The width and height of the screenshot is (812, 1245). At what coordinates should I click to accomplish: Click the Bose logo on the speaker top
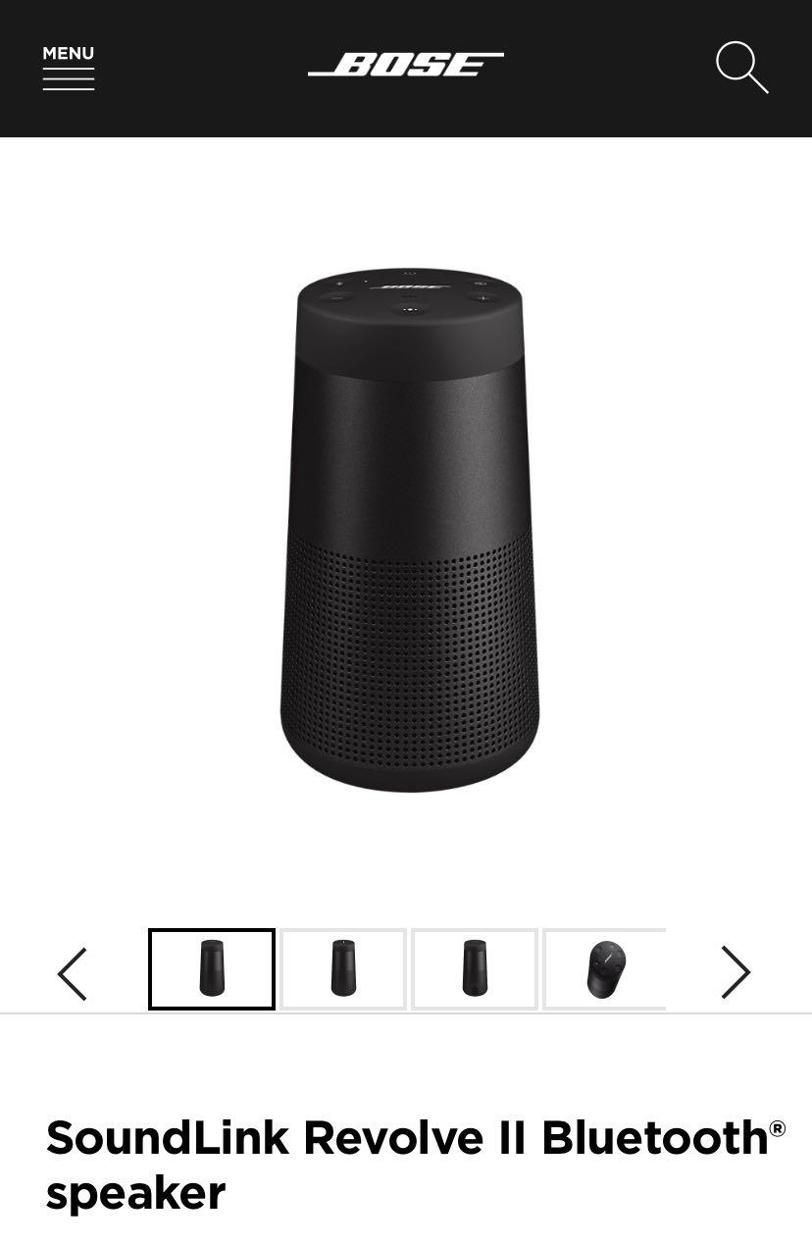tap(410, 287)
